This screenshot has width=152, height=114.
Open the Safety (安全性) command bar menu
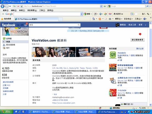[x=128, y=19]
